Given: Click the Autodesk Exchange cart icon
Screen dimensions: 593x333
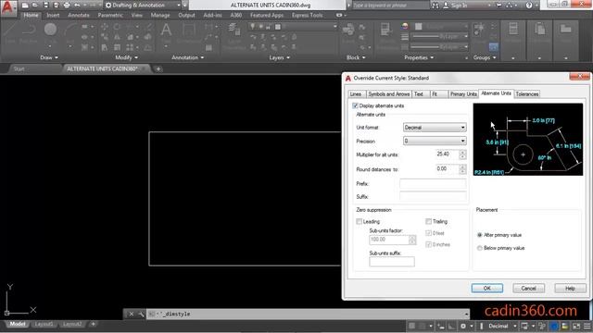Looking at the screenshot, I should point(499,6).
